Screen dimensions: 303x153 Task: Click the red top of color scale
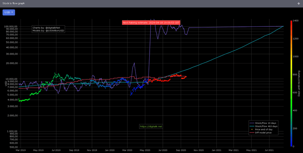point(291,24)
